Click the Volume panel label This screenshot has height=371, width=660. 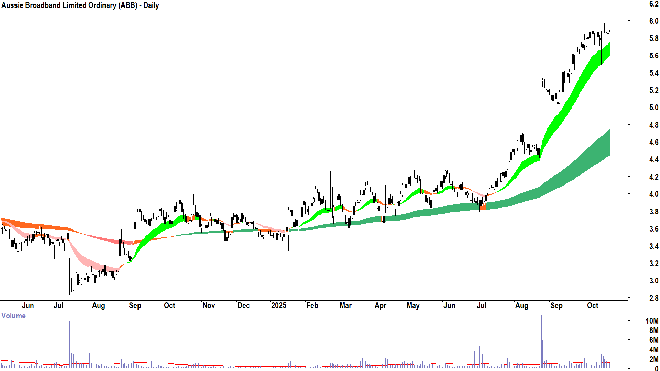tap(13, 316)
